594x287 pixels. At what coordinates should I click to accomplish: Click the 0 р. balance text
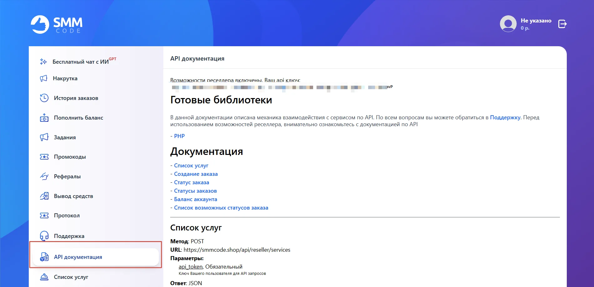pos(525,28)
